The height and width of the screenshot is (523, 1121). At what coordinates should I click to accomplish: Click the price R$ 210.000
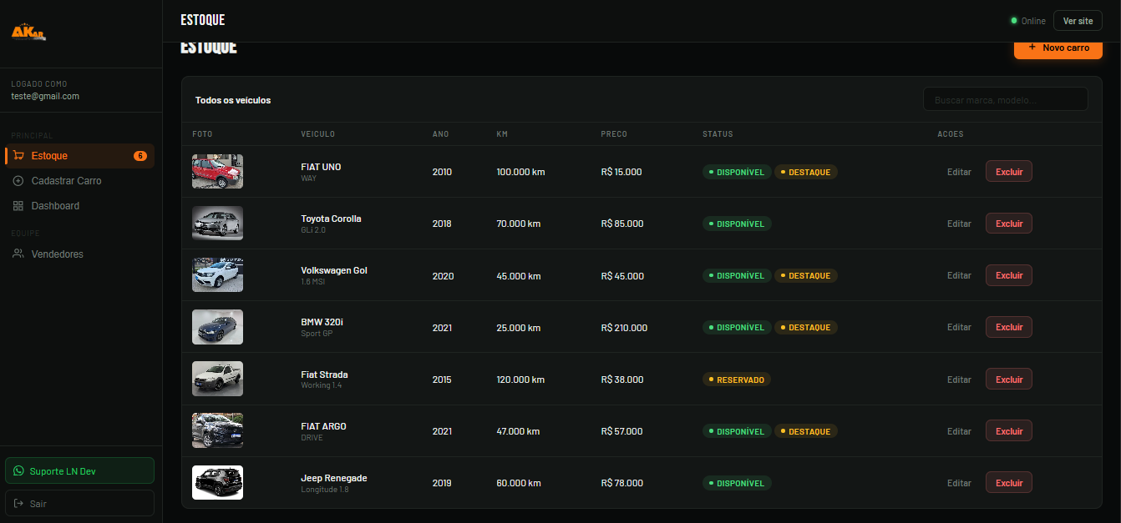click(624, 328)
